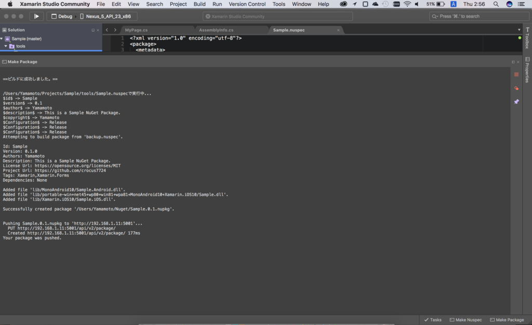Click the License Url output line

point(62,166)
